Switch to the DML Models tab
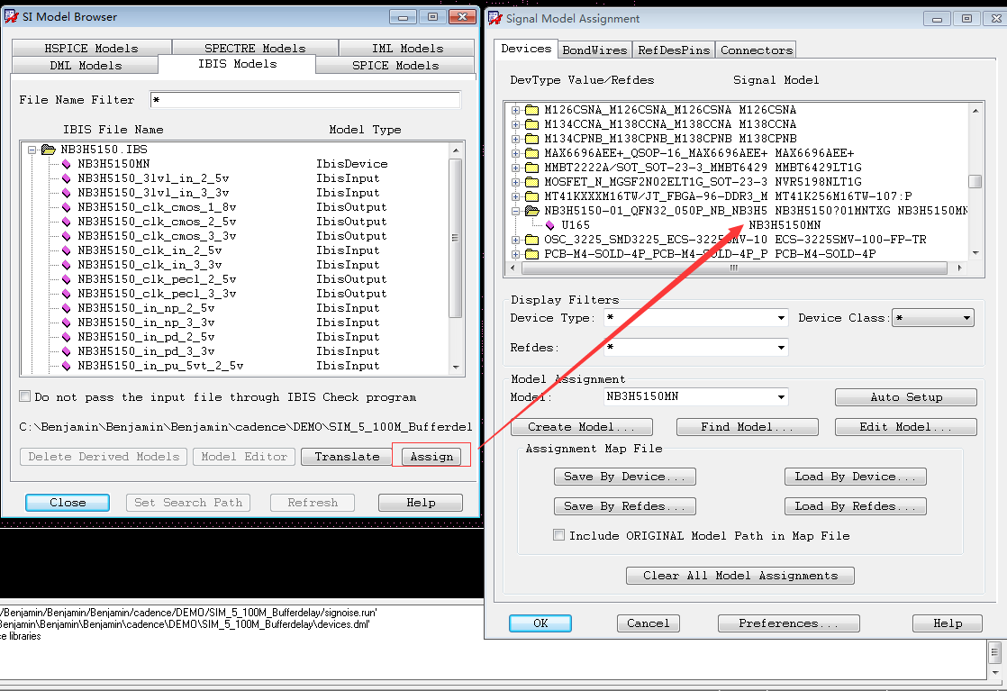 pos(86,66)
